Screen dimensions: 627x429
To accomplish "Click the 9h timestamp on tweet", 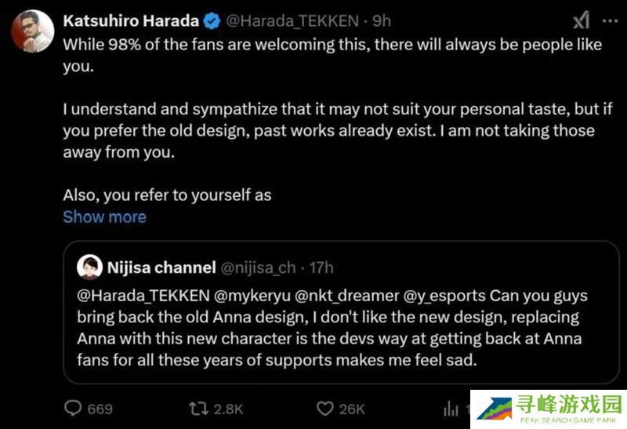I will point(381,20).
